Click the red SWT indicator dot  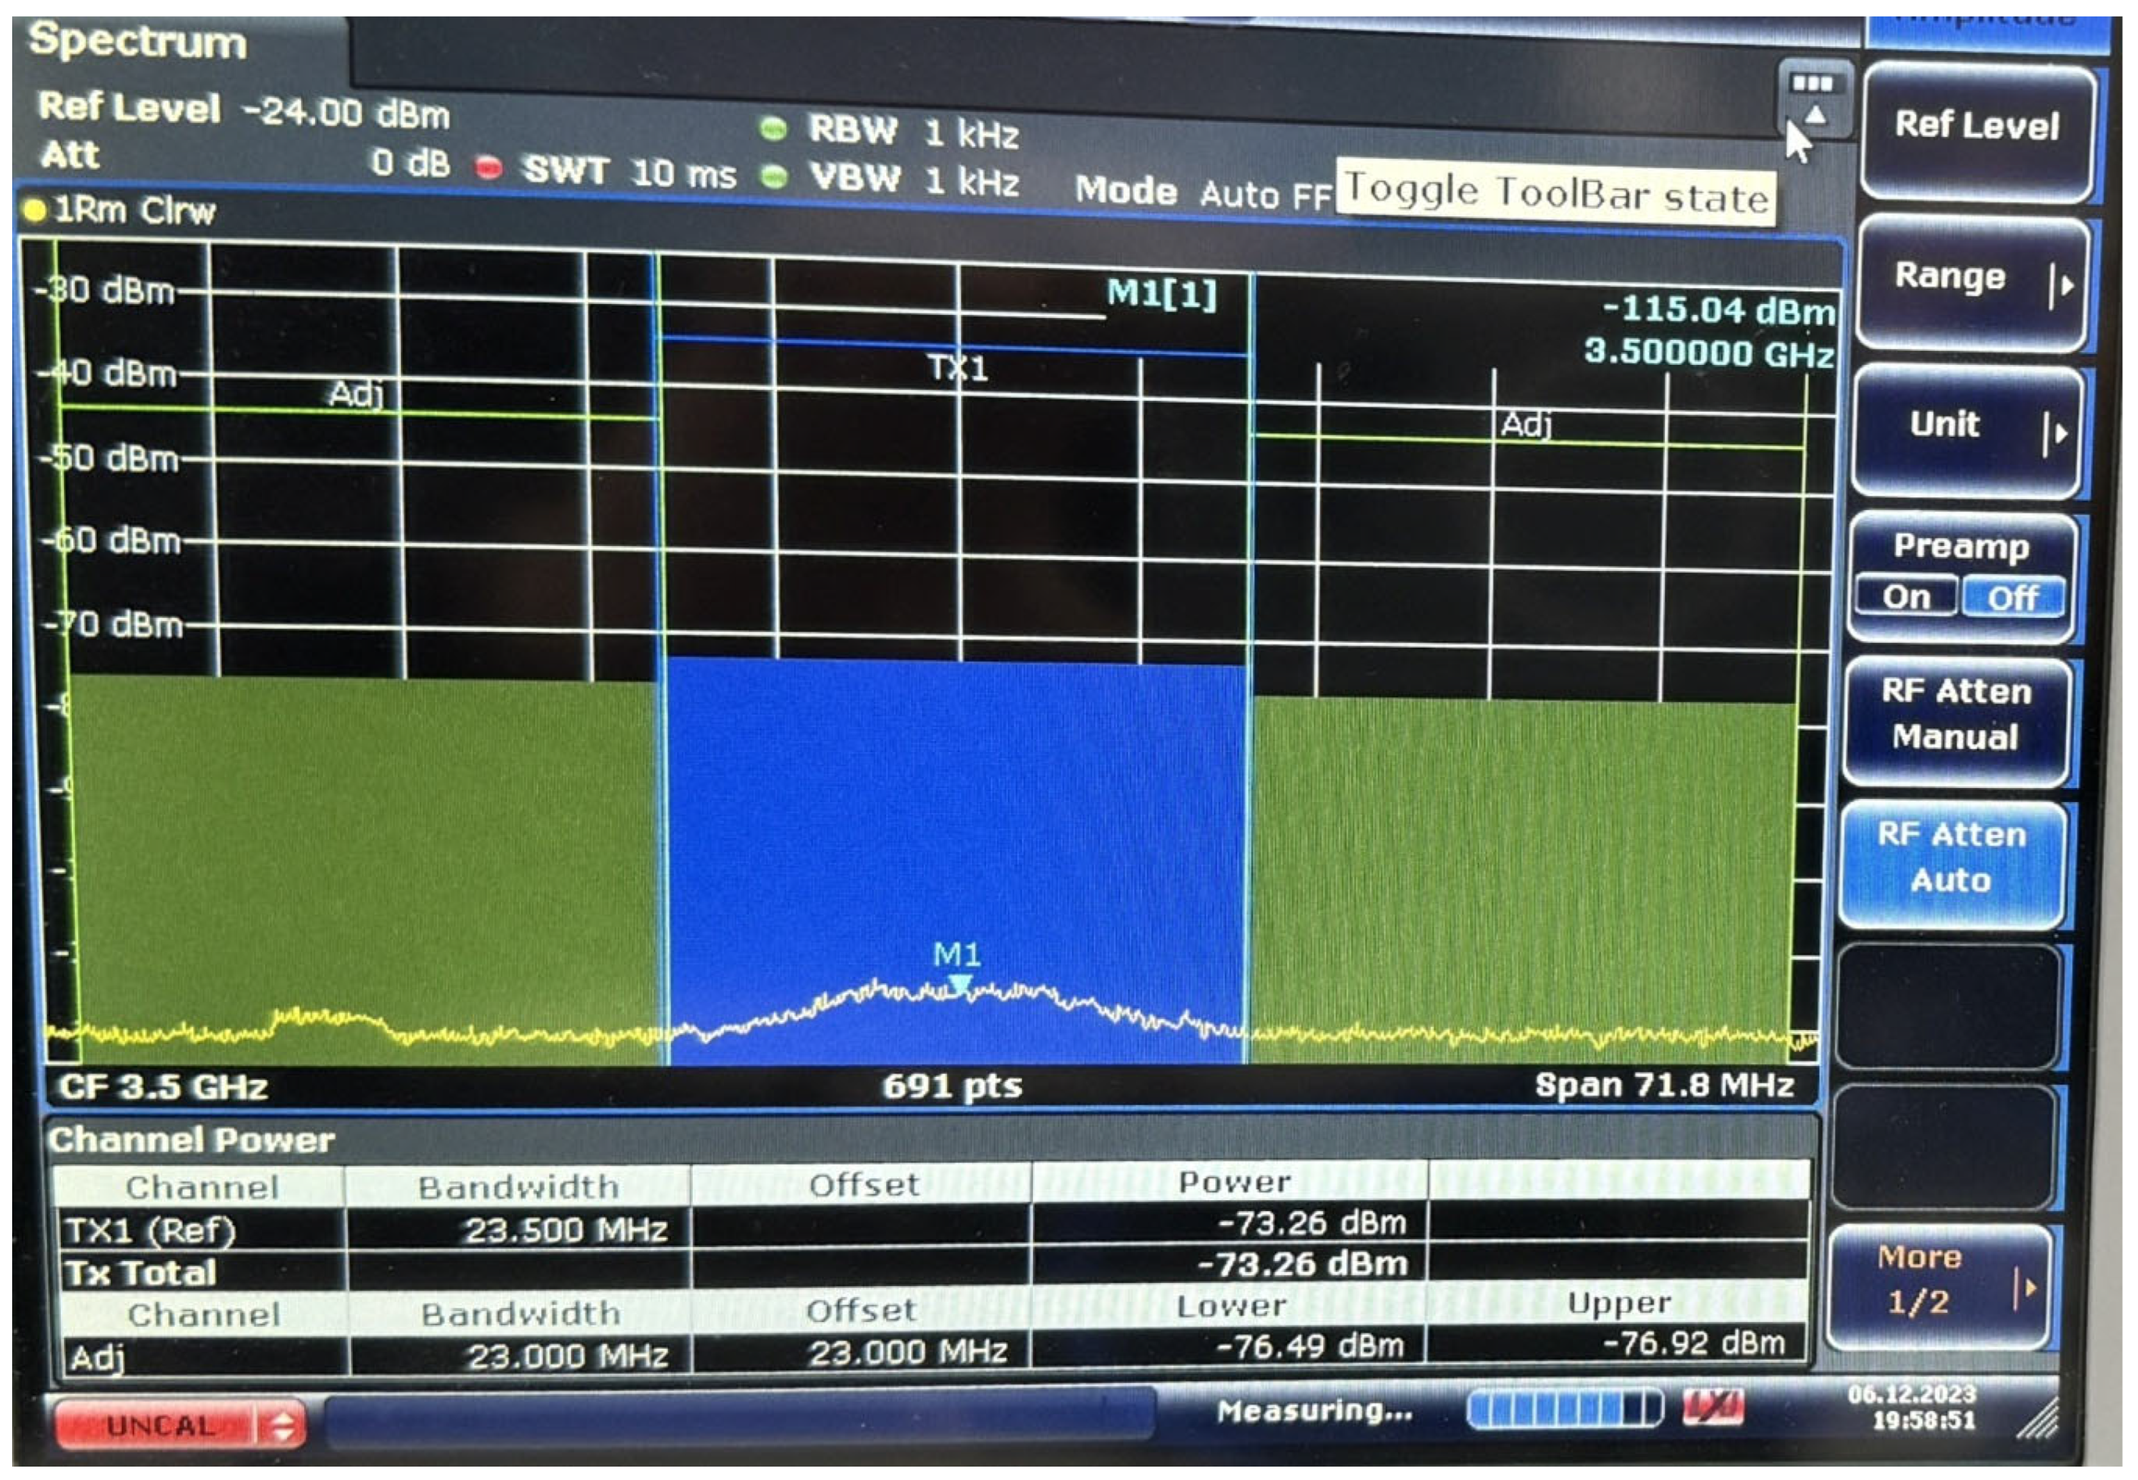click(x=489, y=169)
